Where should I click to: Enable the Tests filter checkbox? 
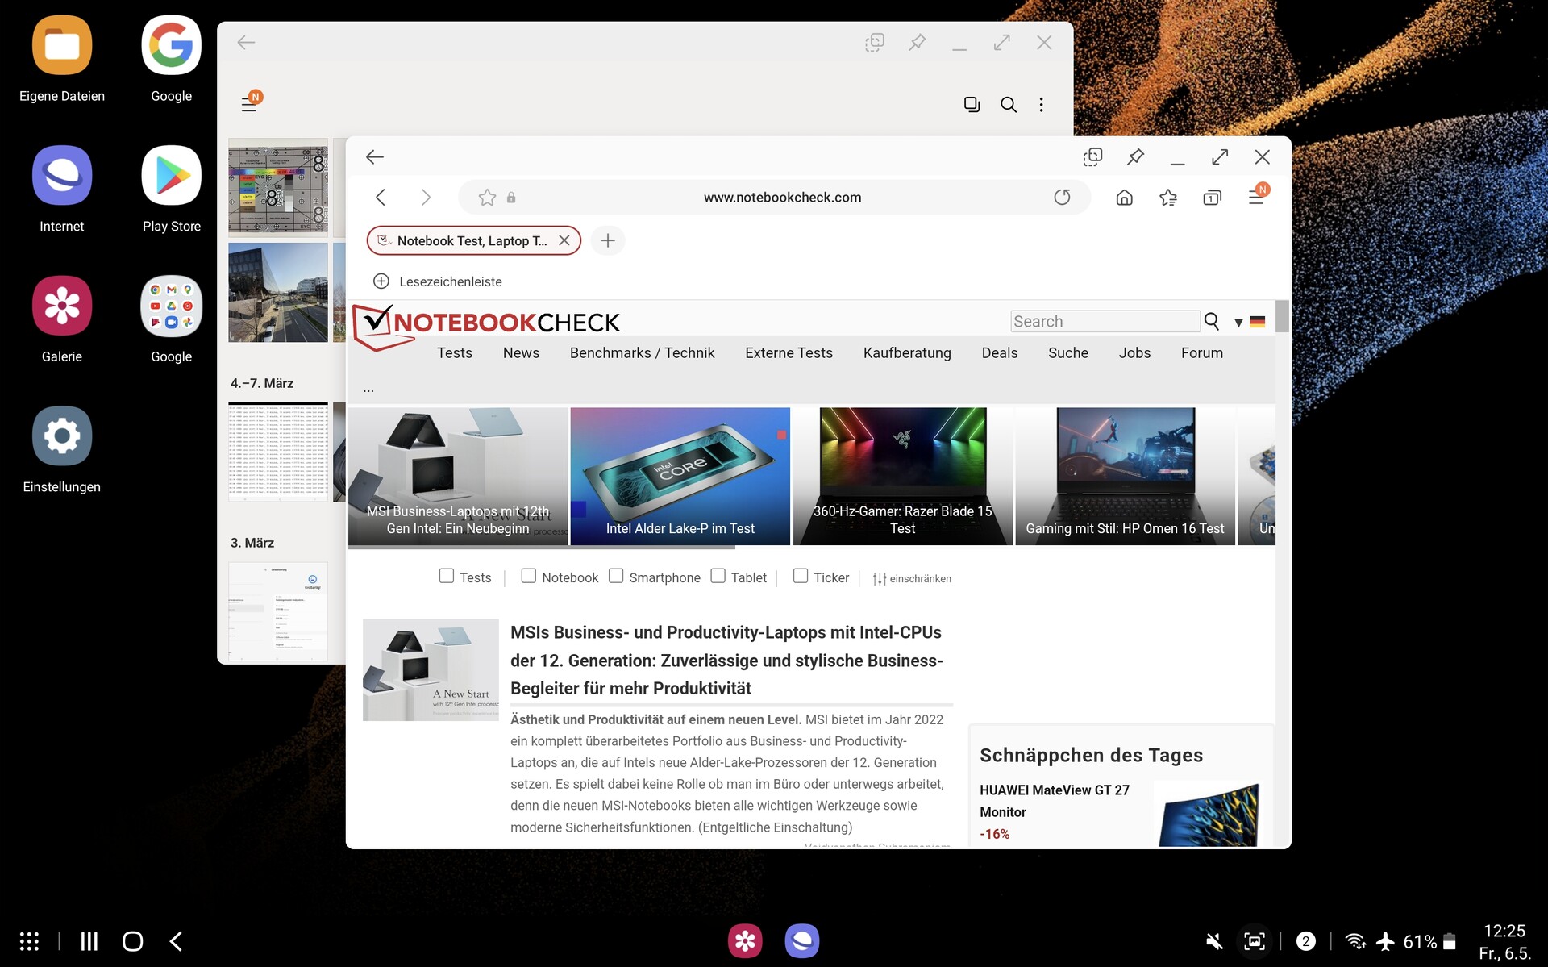(447, 576)
